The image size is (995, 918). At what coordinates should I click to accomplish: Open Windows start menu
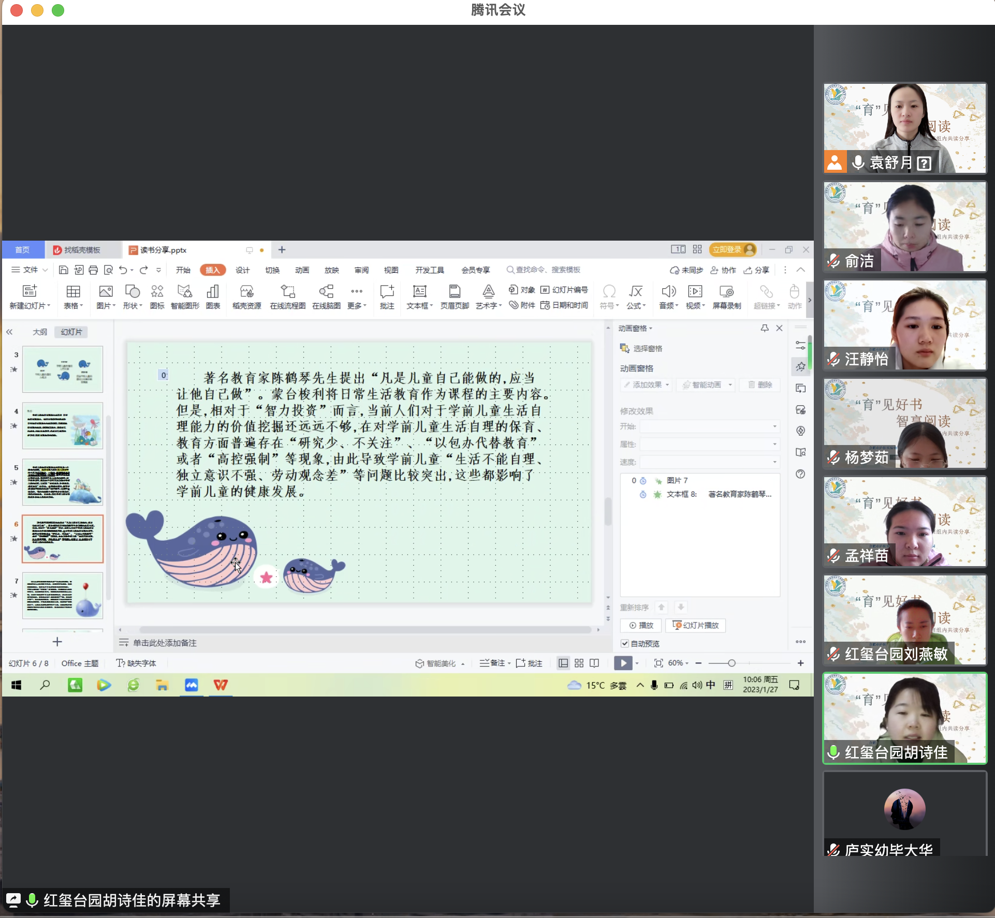[x=16, y=685]
